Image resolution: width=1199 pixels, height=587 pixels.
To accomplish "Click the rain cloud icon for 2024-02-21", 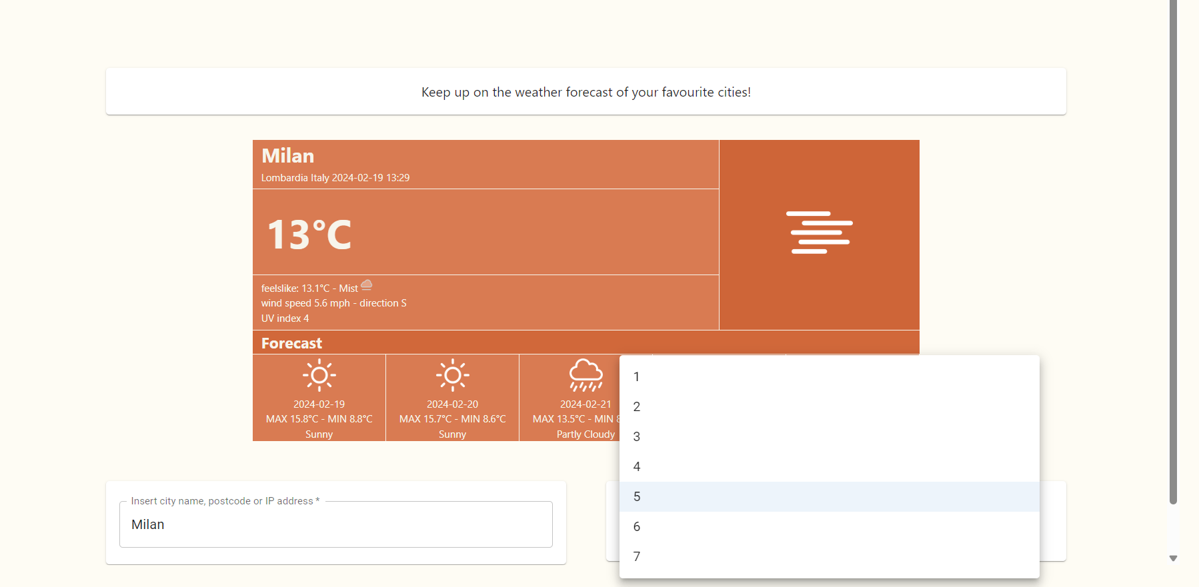I will click(586, 375).
